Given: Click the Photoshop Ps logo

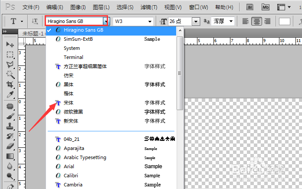Looking at the screenshot, I should (x=10, y=7).
